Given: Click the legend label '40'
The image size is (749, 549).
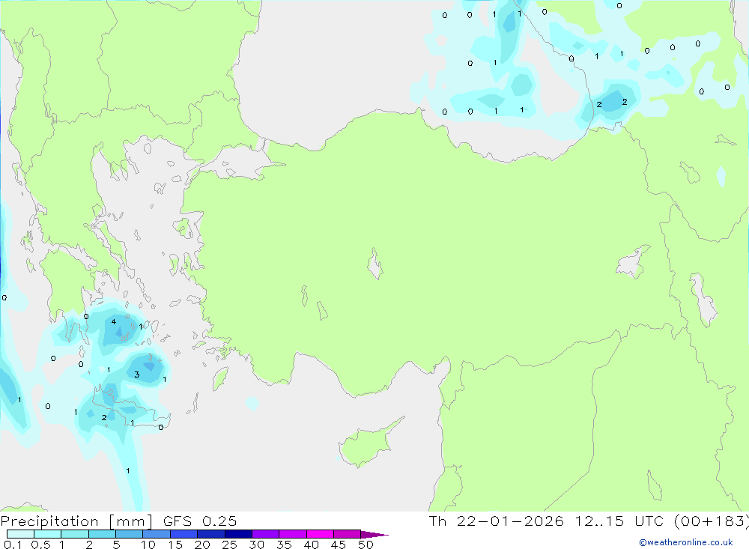Looking at the screenshot, I should 312,545.
